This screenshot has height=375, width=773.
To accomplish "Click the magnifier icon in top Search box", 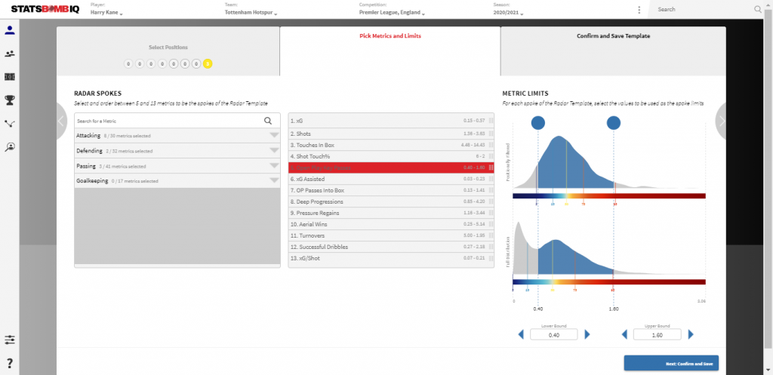I will (758, 9).
